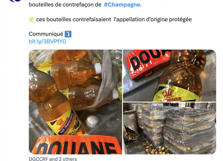
Task: View the top-right photo with red DOUANE armband
Action: (x=169, y=76)
